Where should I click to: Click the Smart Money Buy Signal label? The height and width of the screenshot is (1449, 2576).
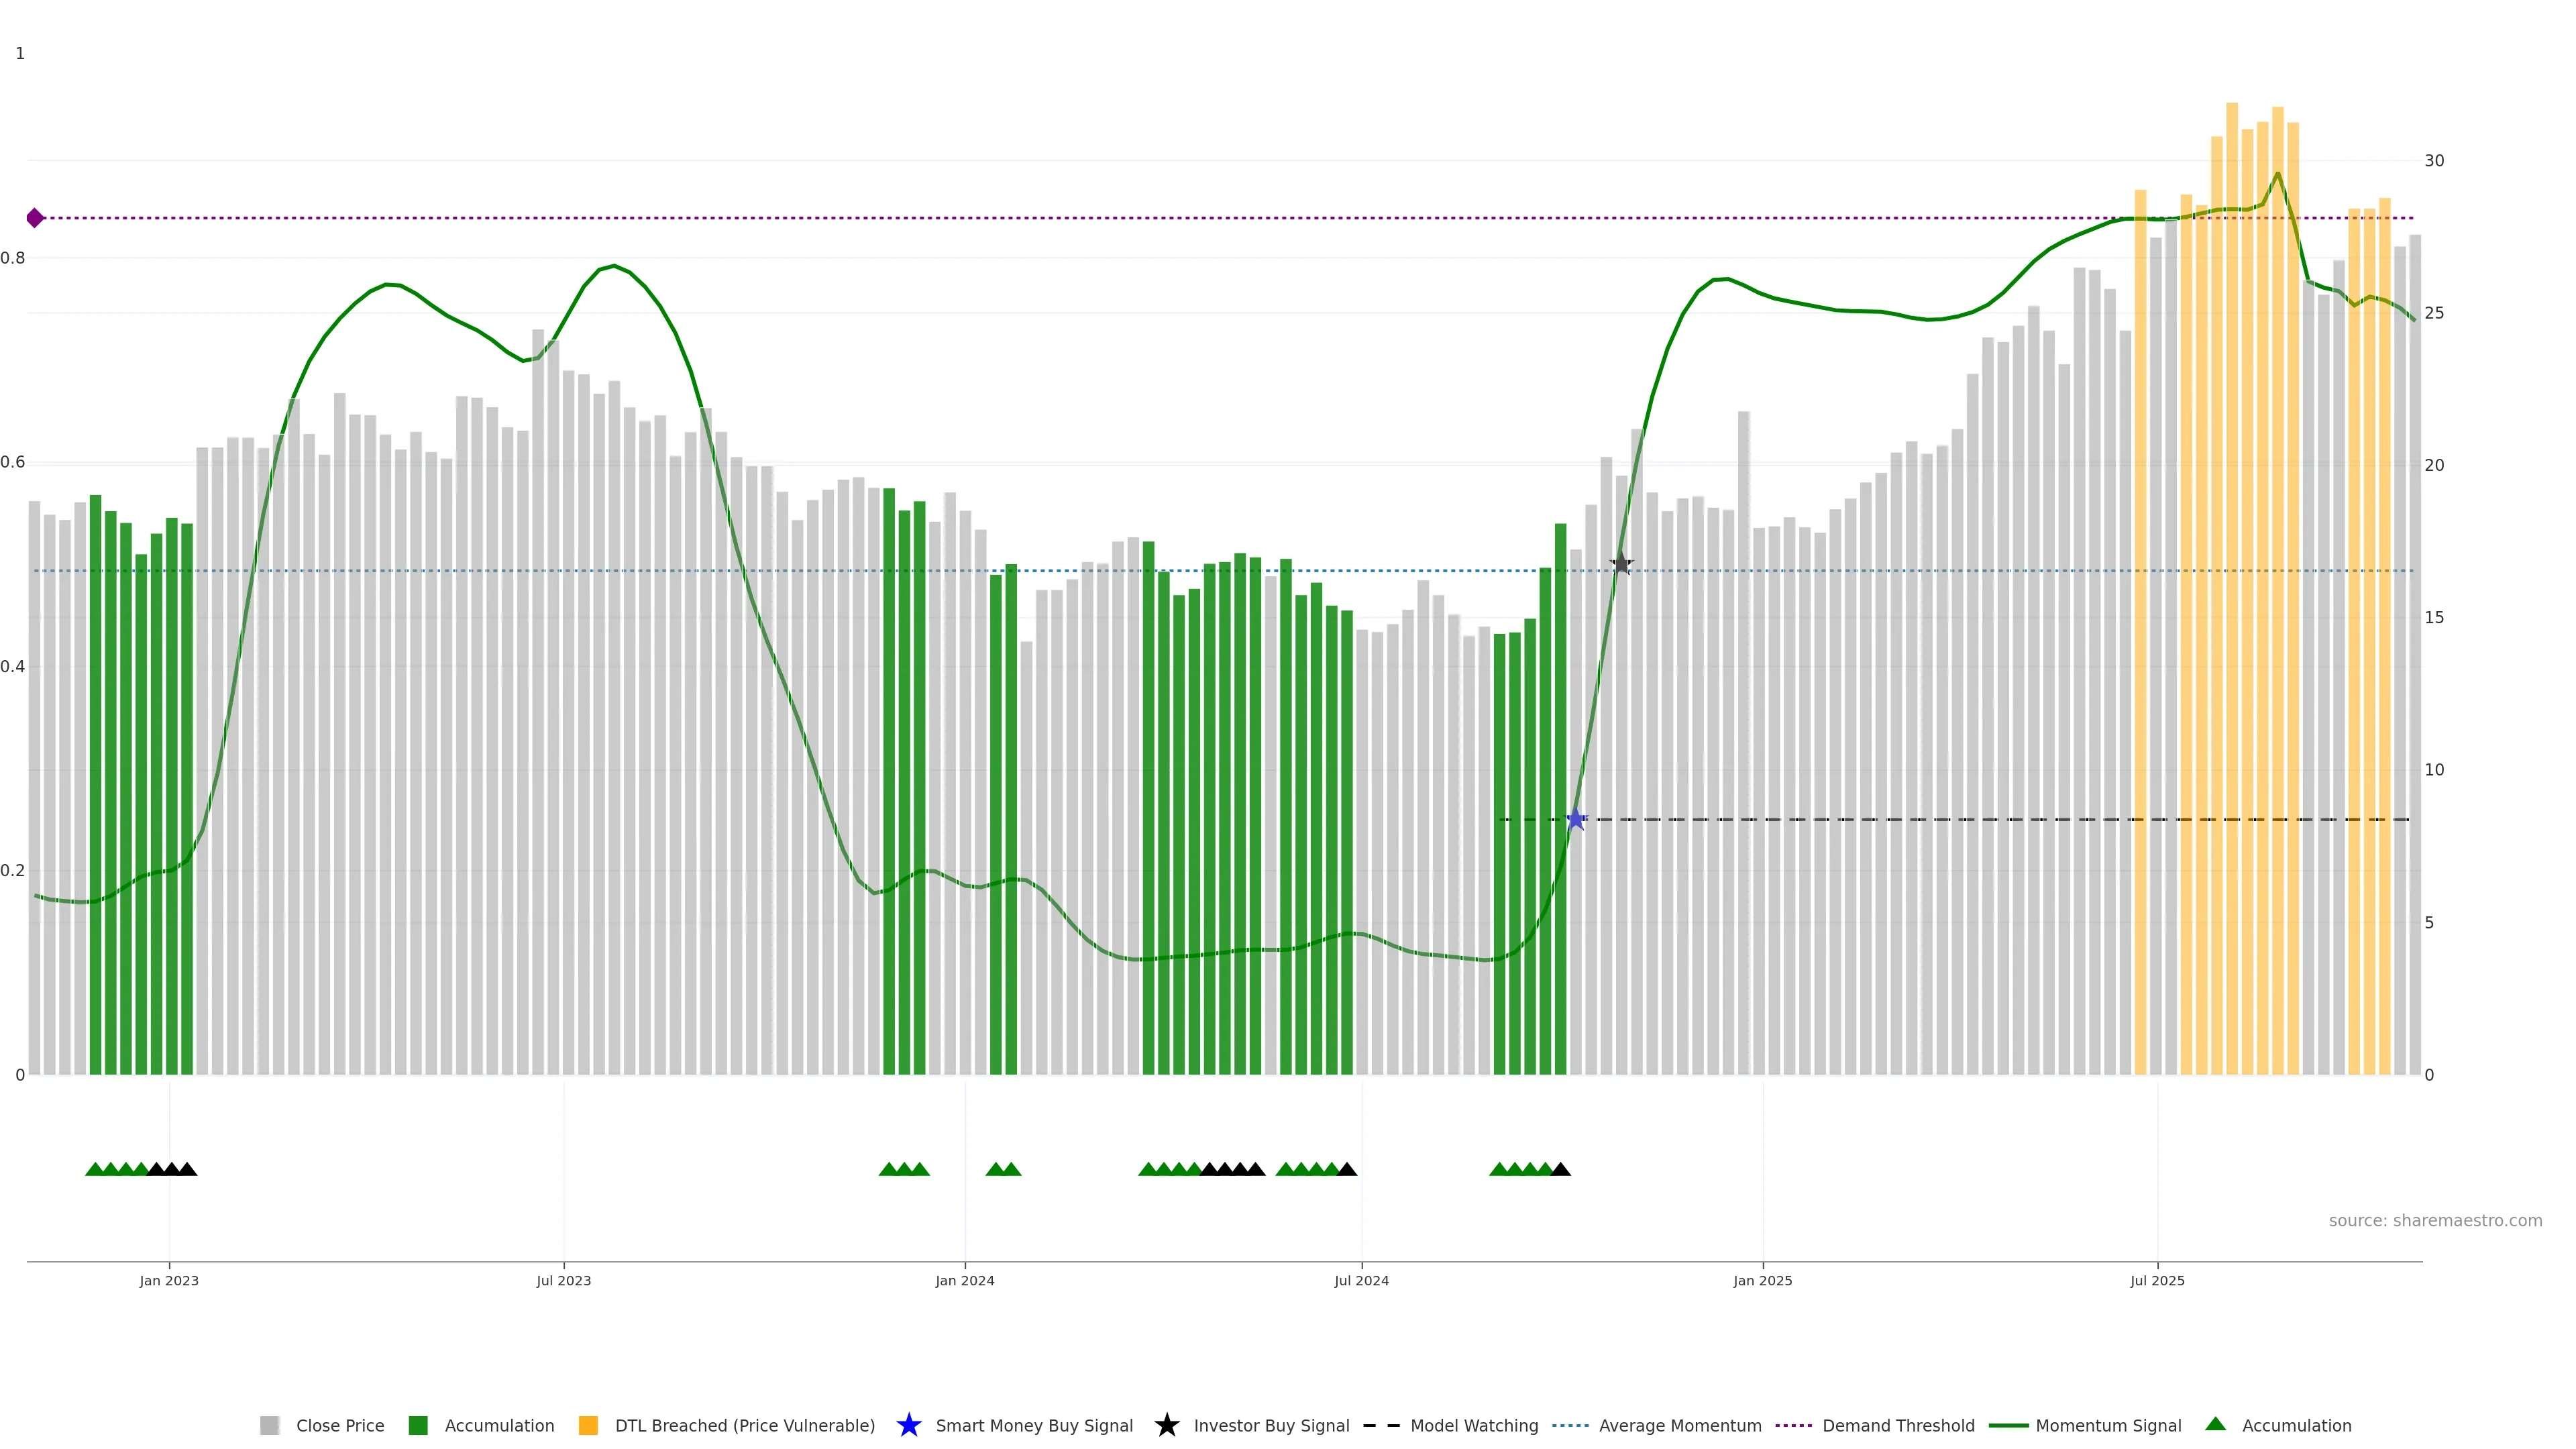(x=1034, y=1426)
